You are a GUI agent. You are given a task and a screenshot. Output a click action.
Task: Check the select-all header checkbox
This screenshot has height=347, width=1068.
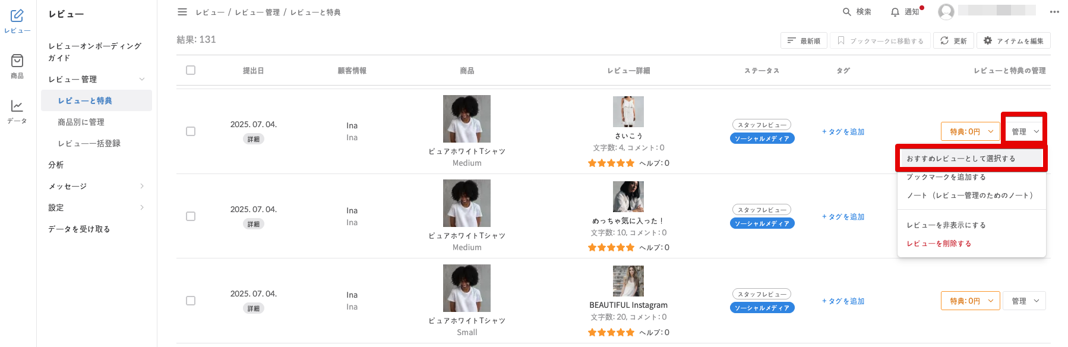coord(191,70)
